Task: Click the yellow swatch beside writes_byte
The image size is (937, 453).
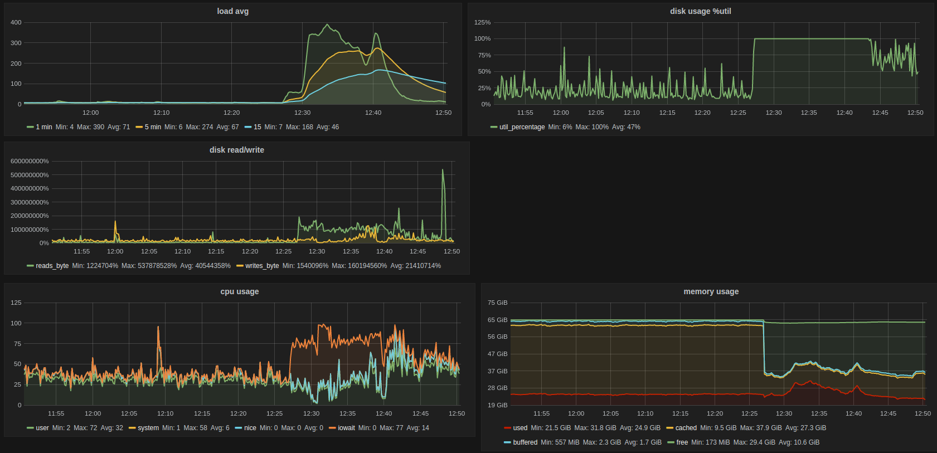Action: pos(240,266)
